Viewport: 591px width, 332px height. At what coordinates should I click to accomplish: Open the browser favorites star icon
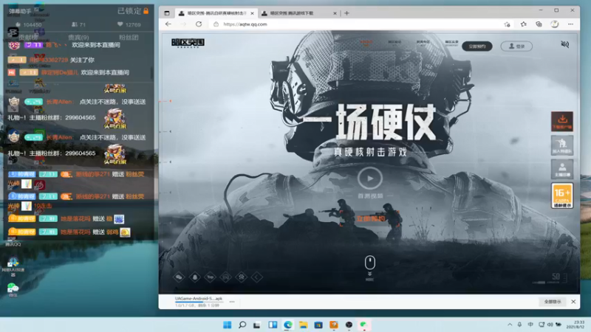click(524, 24)
